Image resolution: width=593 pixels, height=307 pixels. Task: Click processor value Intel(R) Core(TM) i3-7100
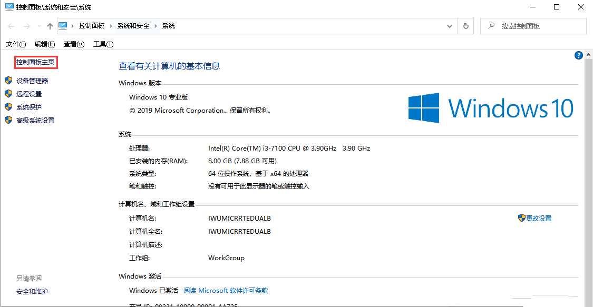(x=289, y=148)
